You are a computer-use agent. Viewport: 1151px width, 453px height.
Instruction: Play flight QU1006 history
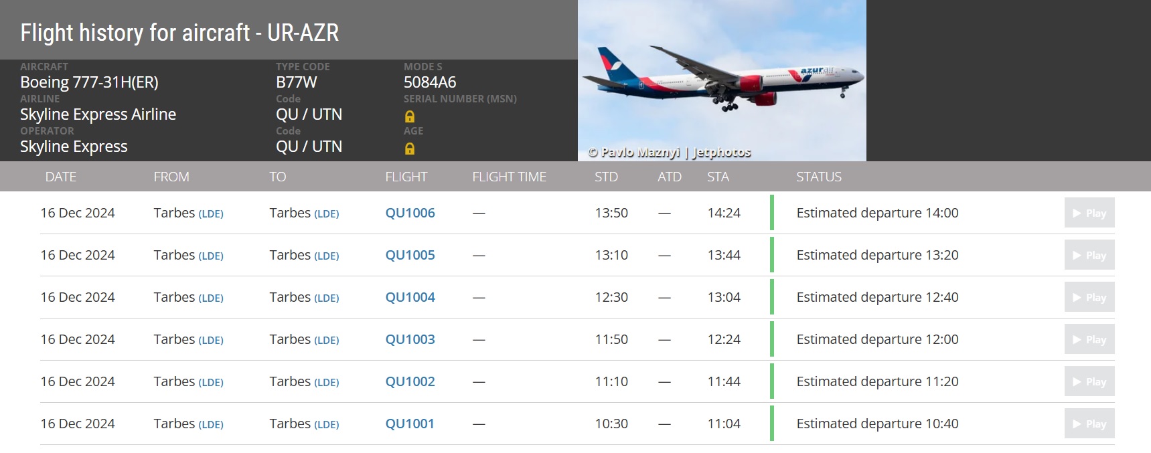(x=1089, y=213)
